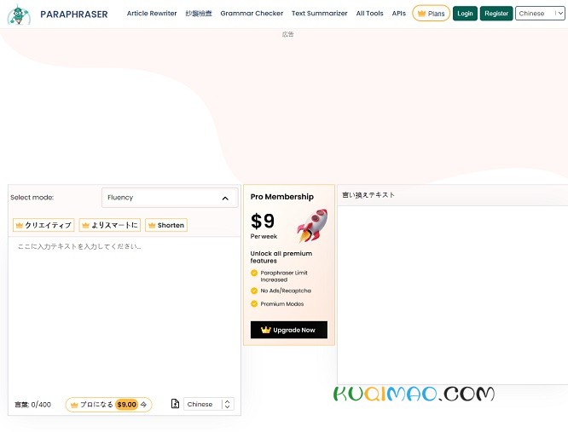The width and height of the screenshot is (568, 432).
Task: Click the Pro Membership heading
Action: pos(281,197)
